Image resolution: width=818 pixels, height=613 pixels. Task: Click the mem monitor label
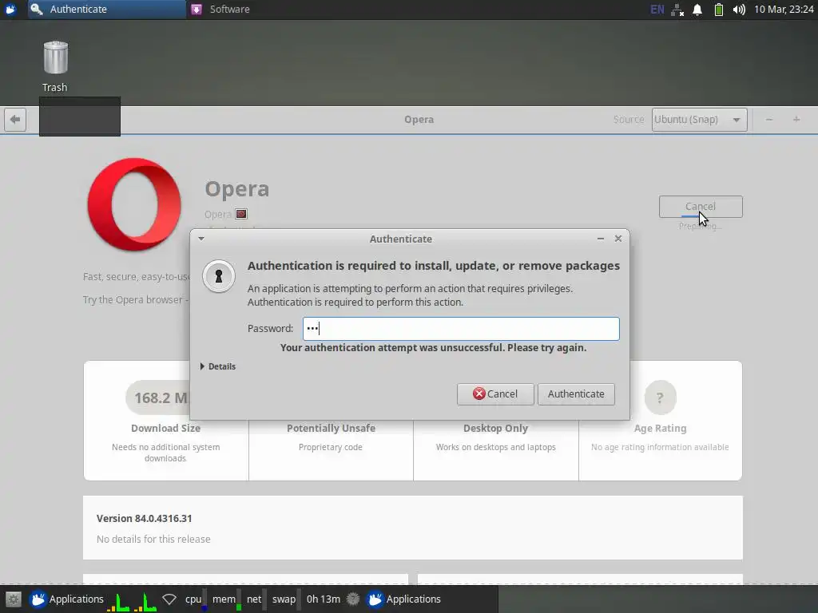click(224, 599)
